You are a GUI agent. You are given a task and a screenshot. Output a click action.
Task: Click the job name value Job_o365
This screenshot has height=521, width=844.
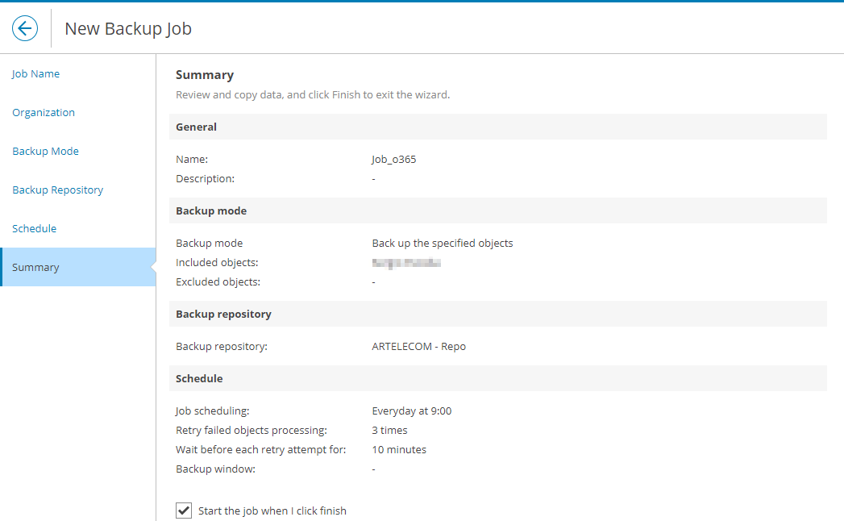pos(393,160)
